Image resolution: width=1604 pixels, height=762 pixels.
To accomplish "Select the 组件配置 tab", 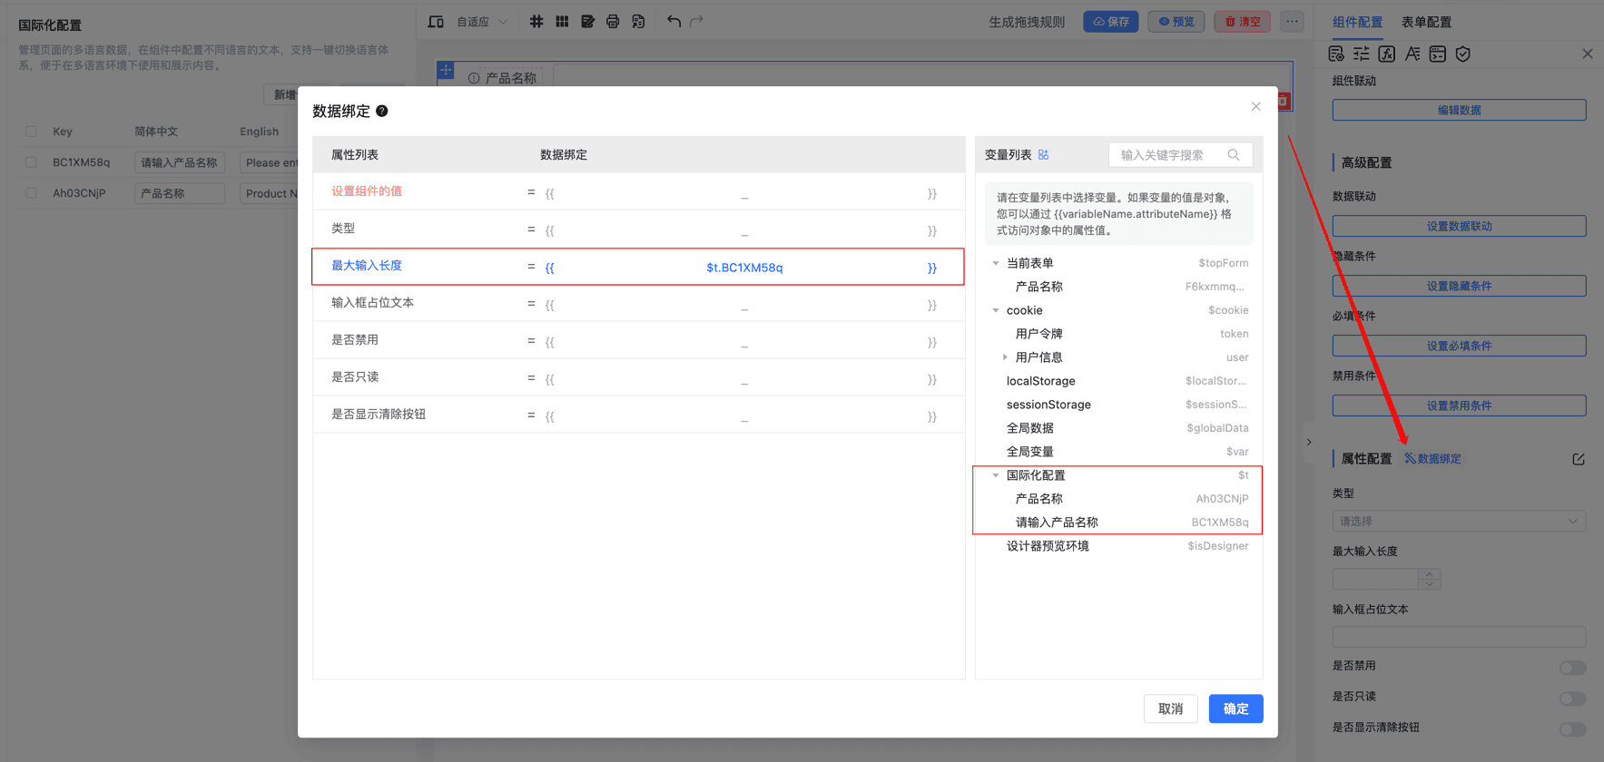I will [1357, 22].
